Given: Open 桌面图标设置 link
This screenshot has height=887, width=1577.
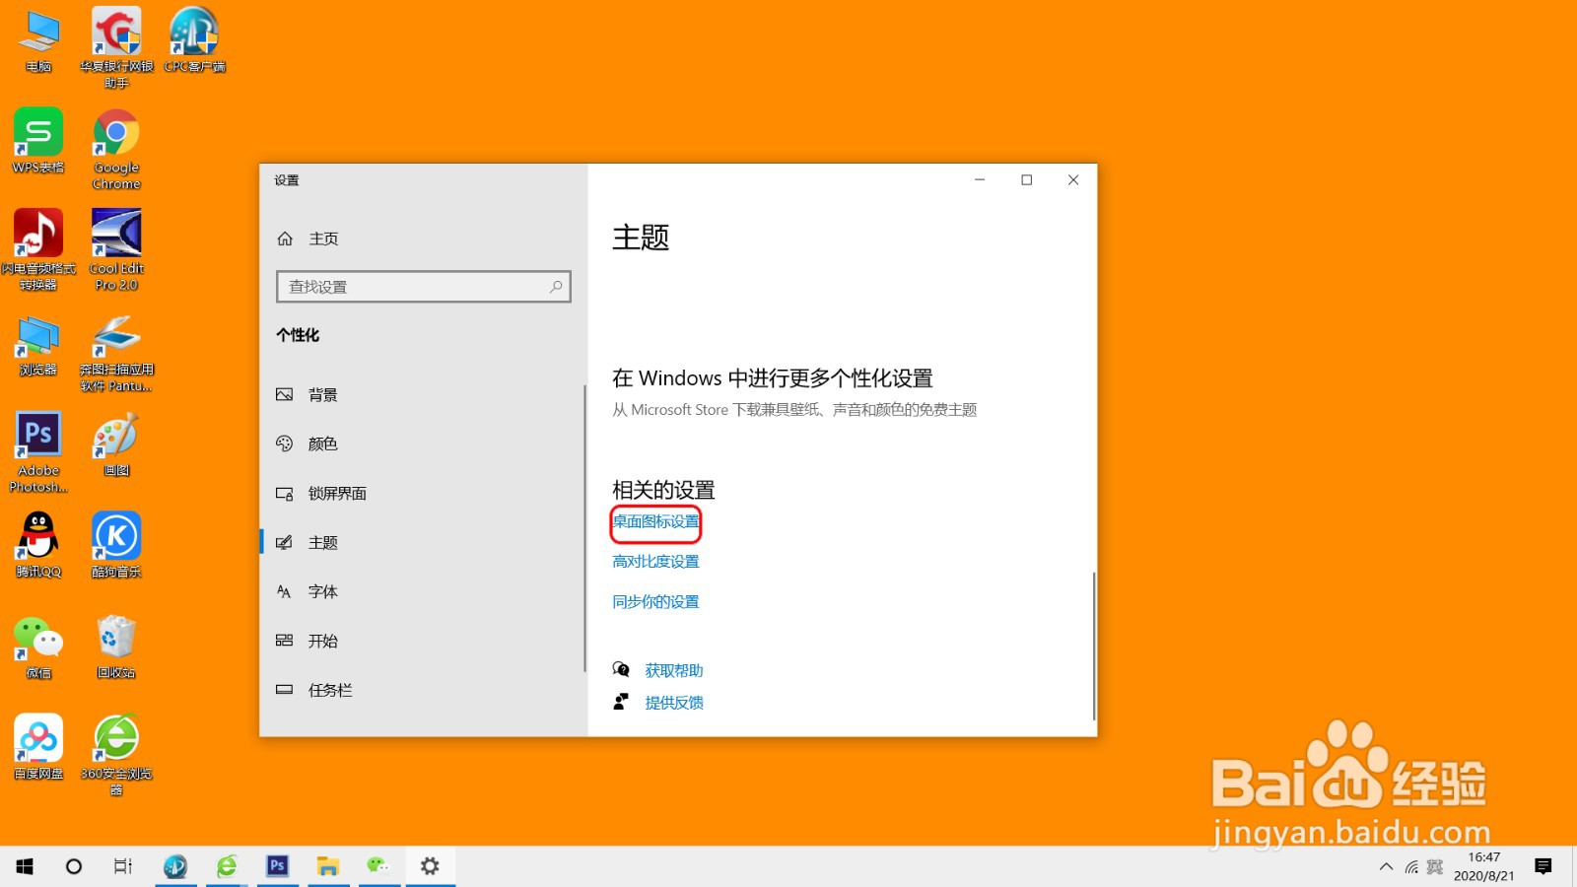Looking at the screenshot, I should pos(655,522).
